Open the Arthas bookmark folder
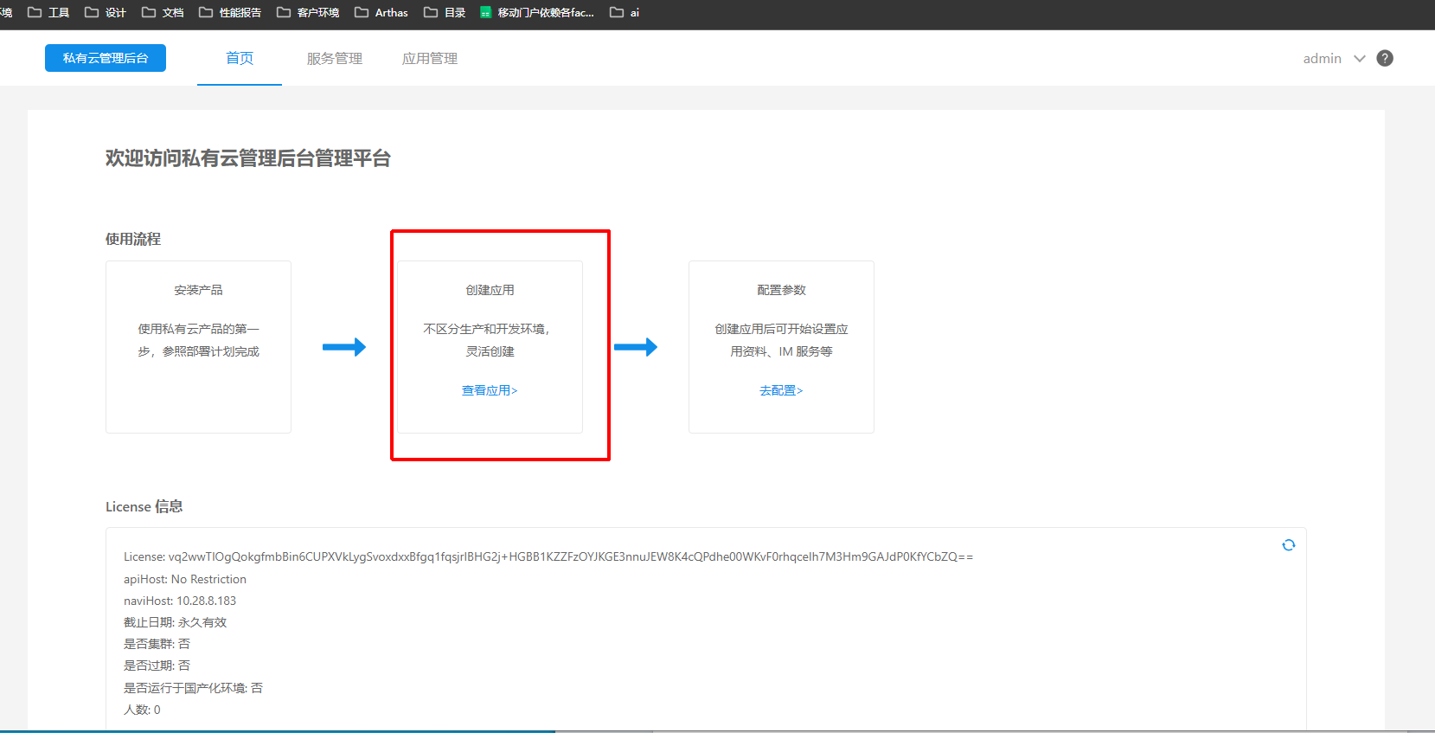This screenshot has width=1435, height=733. pos(381,12)
